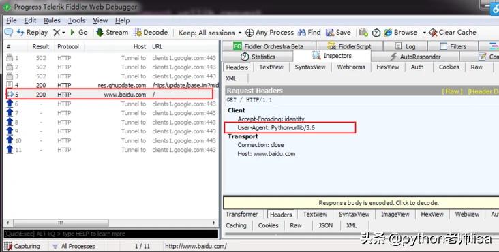Click the Decode toolbar icon
499x252 pixels.
pos(138,33)
